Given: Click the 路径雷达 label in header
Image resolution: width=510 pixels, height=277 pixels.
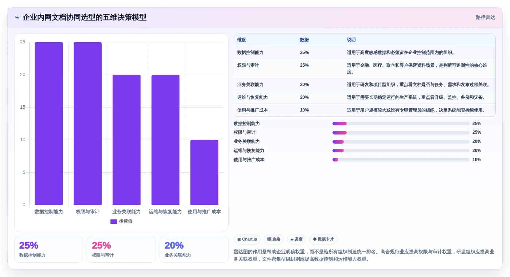Looking at the screenshot, I should point(485,17).
